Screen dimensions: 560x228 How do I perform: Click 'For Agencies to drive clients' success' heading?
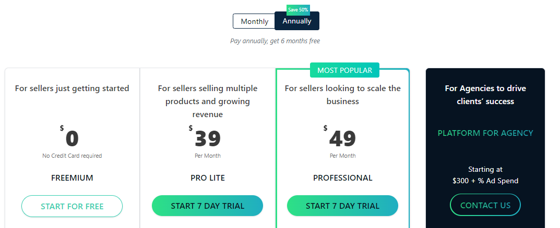point(485,95)
